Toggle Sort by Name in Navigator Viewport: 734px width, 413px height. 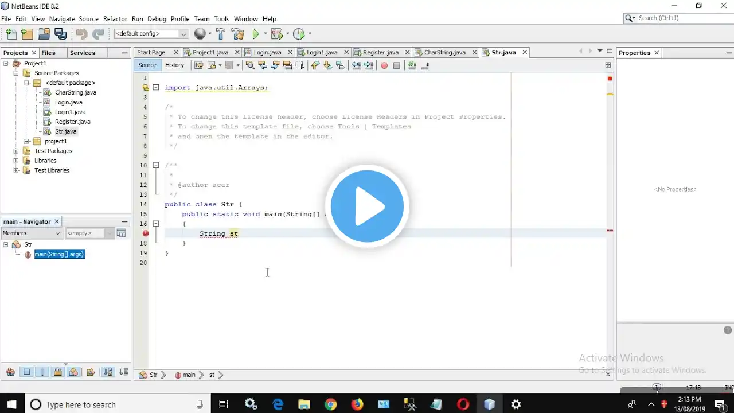tap(107, 372)
